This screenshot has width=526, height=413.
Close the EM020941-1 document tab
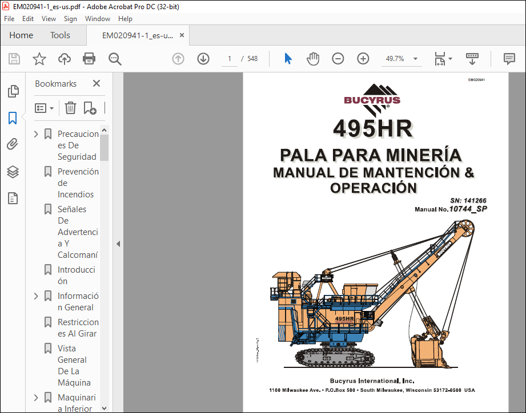(182, 35)
